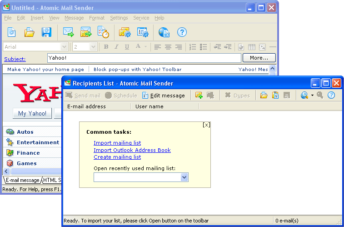
Task: Open the Format menu
Action: [x=97, y=18]
